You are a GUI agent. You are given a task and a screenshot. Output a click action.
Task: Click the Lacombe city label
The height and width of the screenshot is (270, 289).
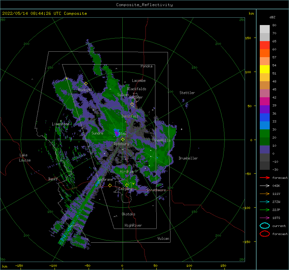click(x=139, y=81)
